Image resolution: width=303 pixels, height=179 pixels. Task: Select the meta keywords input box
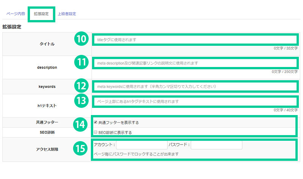[x=195, y=86]
